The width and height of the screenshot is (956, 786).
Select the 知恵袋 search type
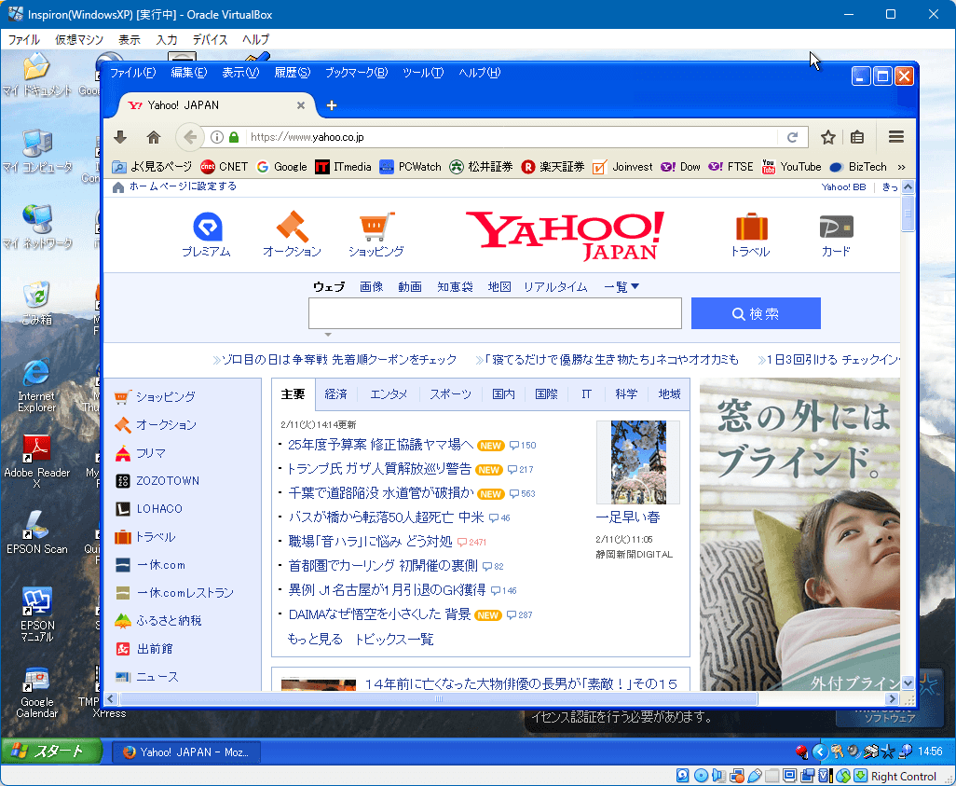(455, 287)
